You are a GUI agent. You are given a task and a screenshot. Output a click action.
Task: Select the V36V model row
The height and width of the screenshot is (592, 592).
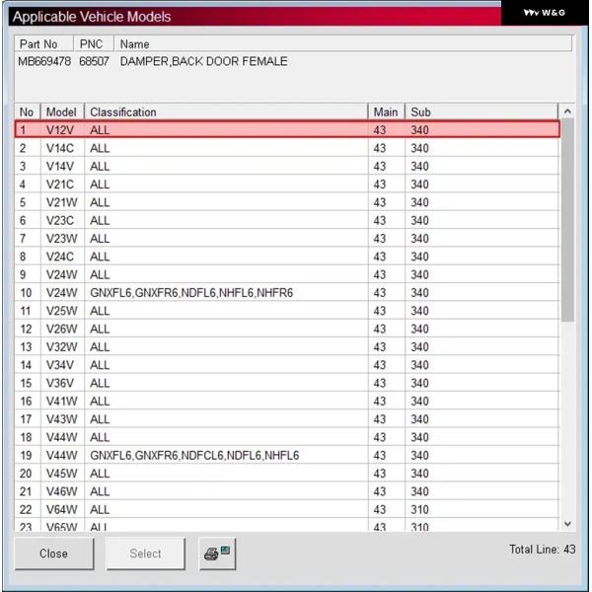[286, 383]
